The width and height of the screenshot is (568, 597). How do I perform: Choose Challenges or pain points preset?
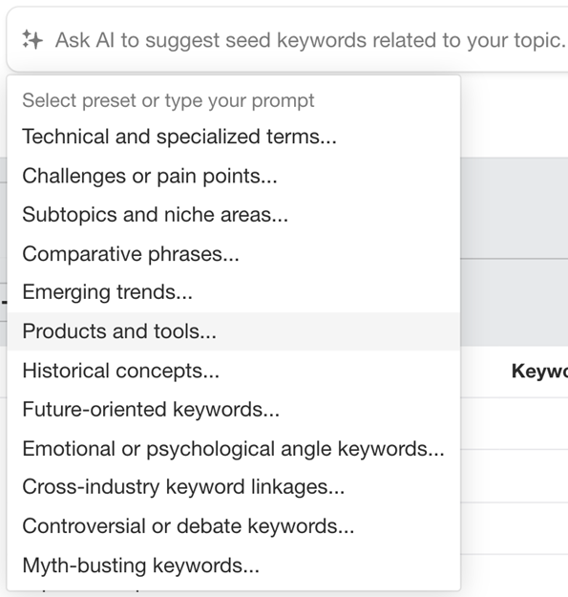234,176
